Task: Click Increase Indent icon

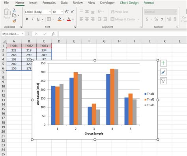Action: pos(105,19)
